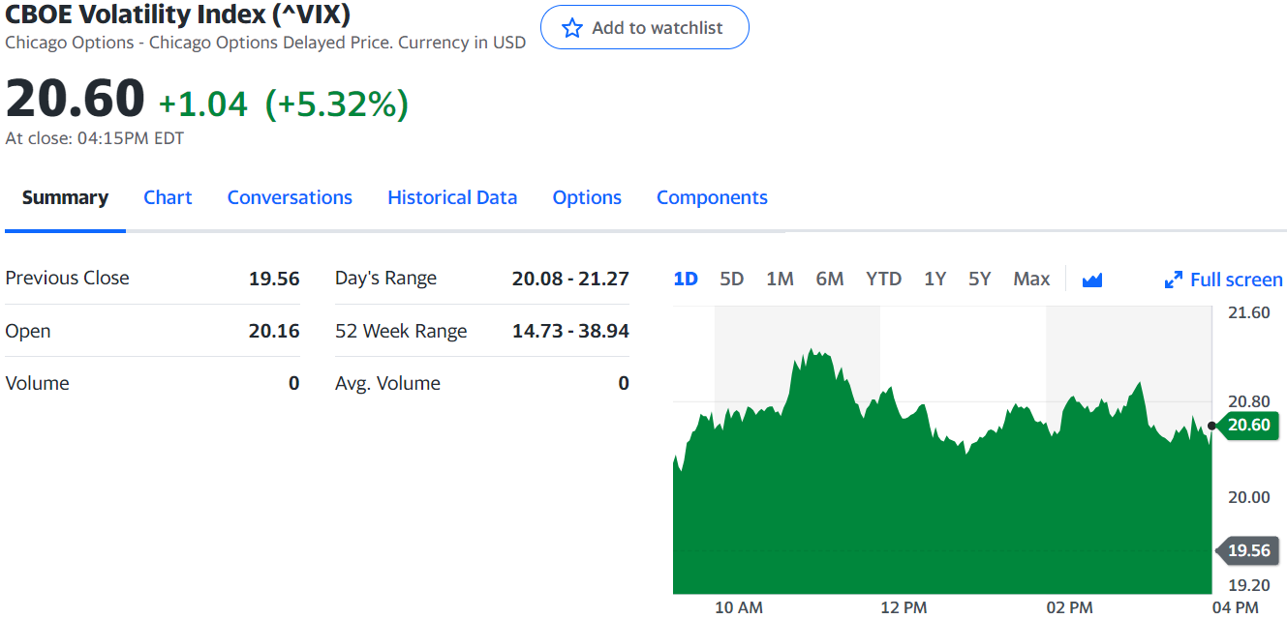Click the 14.73 - 38.94 range value
The height and width of the screenshot is (619, 1287).
pyautogui.click(x=570, y=331)
